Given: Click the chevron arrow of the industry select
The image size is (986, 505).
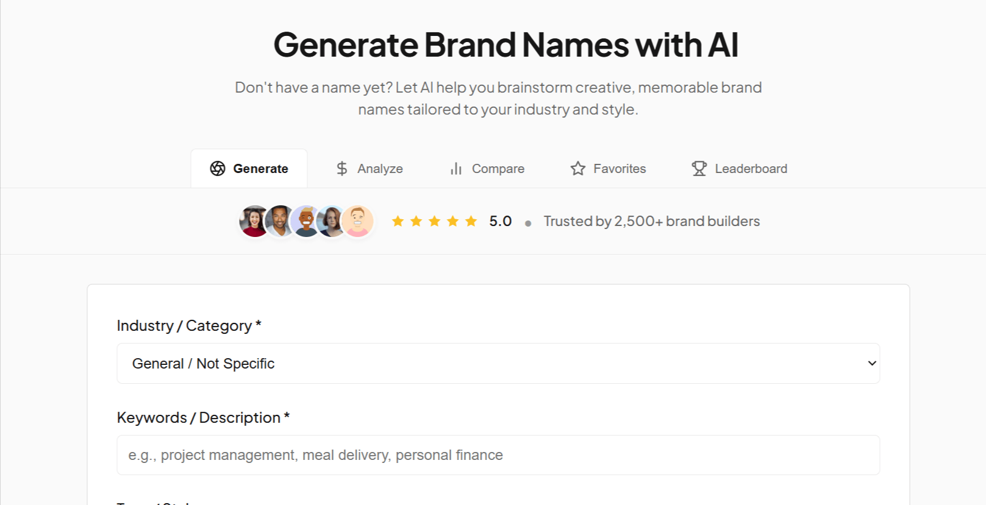Looking at the screenshot, I should [872, 364].
